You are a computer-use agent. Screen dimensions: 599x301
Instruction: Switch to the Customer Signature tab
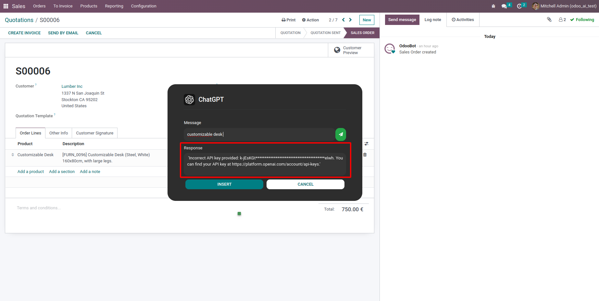click(95, 133)
